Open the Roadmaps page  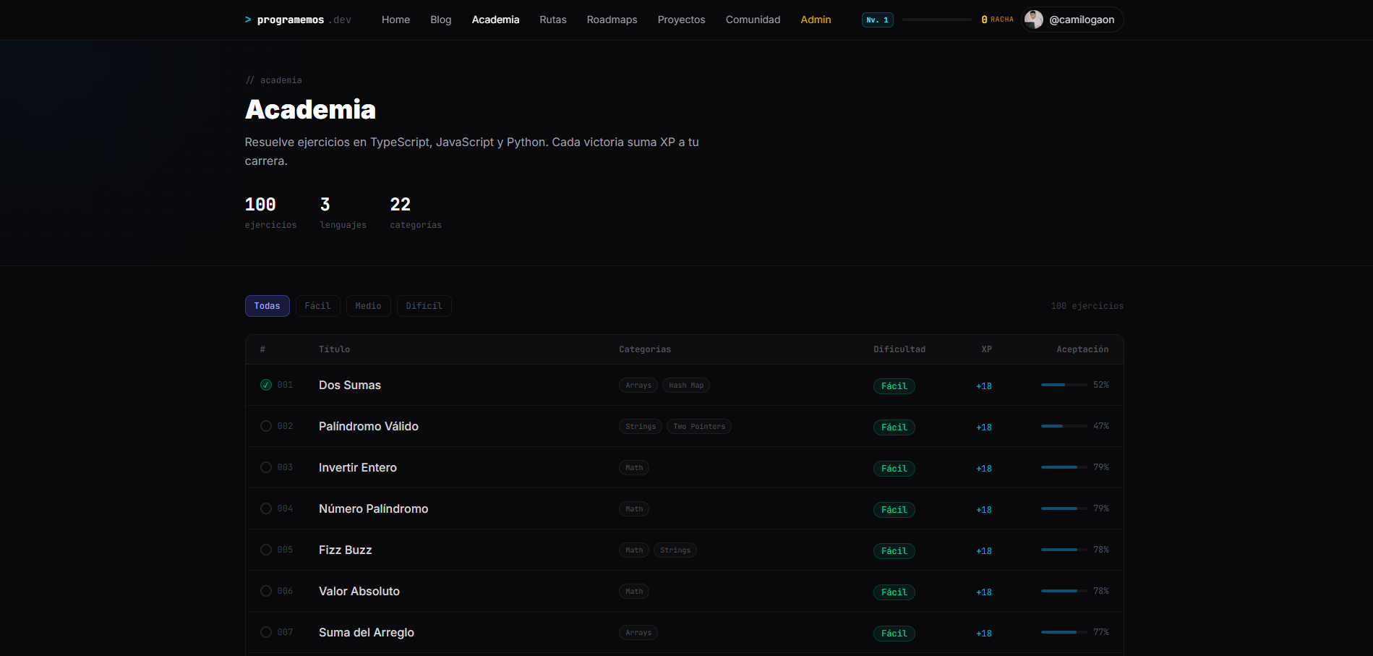tap(612, 20)
